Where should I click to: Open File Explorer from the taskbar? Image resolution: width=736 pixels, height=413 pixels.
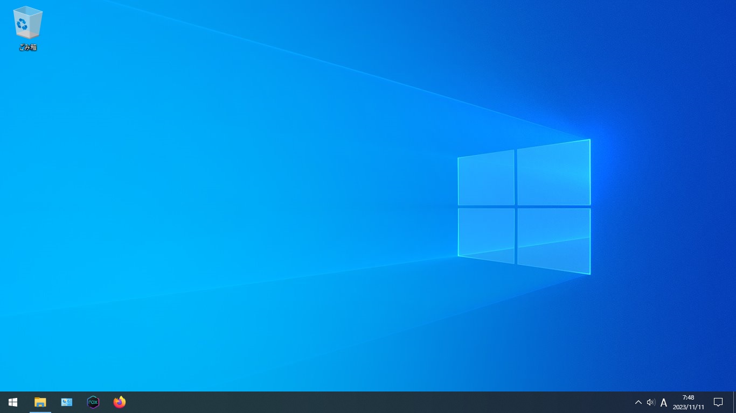(x=40, y=402)
